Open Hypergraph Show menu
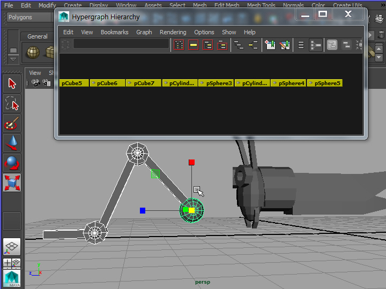This screenshot has height=289, width=386. click(x=229, y=32)
